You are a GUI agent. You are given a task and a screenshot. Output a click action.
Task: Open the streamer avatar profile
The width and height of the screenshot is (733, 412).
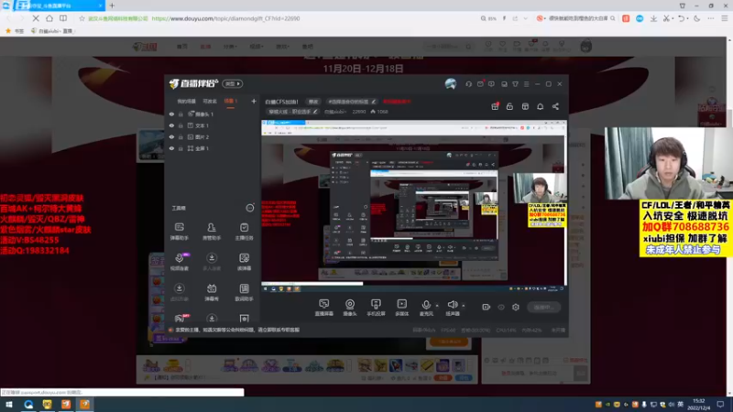point(451,83)
